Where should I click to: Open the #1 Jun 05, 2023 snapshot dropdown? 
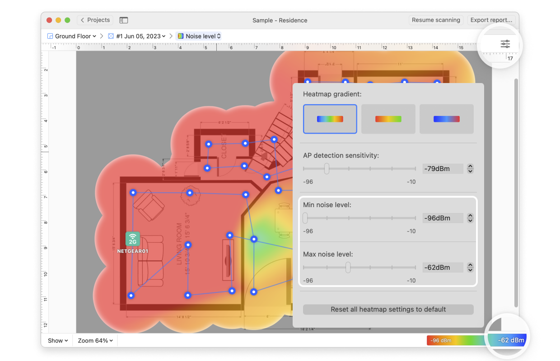click(137, 36)
